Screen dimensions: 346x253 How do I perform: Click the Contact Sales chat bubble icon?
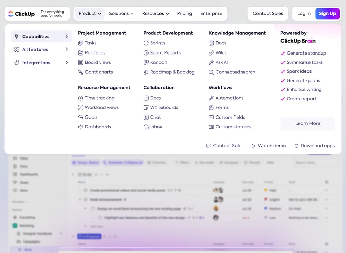(x=208, y=146)
